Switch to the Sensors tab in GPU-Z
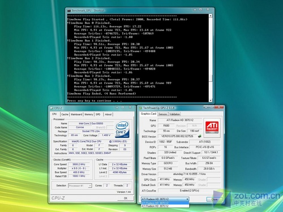The image size is (283, 212). [x=163, y=114]
